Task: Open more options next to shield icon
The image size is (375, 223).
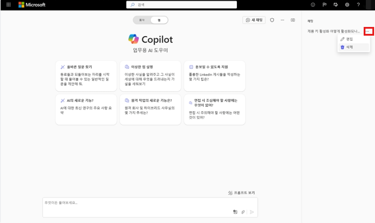Action: [282, 20]
